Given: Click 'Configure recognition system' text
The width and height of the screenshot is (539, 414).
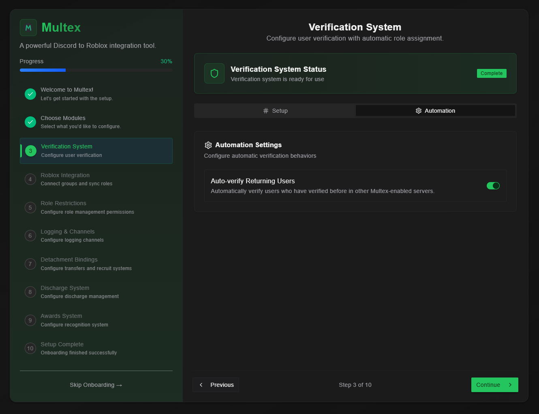Looking at the screenshot, I should [x=74, y=325].
